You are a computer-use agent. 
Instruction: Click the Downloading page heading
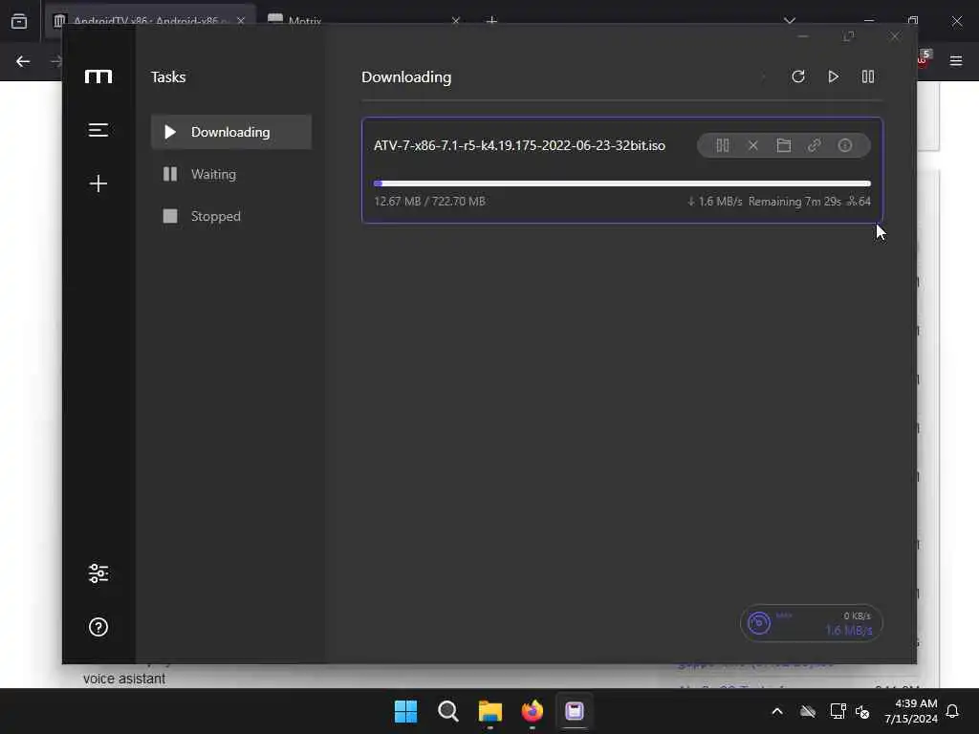click(406, 76)
